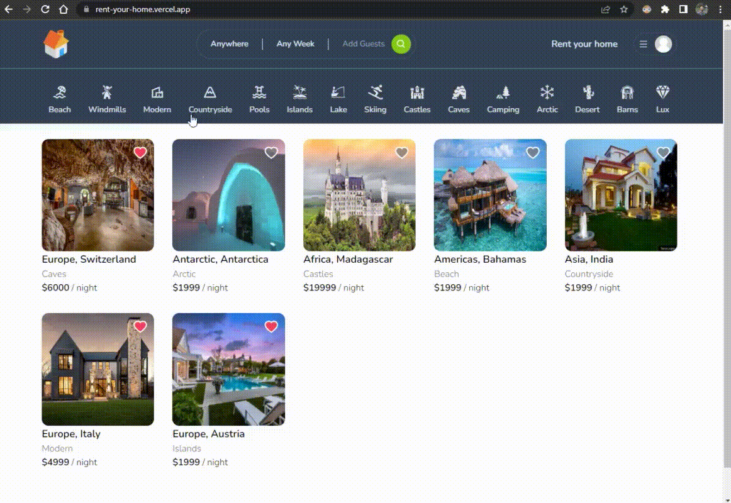Favorite the Americas, Bahamas listing heart
Image resolution: width=731 pixels, height=503 pixels.
(532, 152)
